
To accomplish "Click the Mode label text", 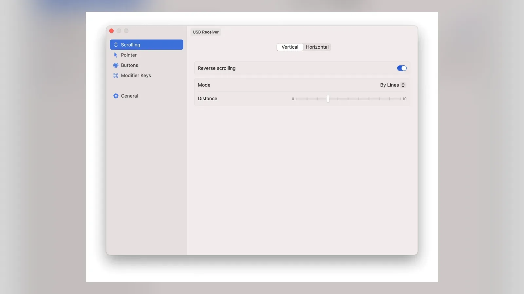I will coord(204,85).
